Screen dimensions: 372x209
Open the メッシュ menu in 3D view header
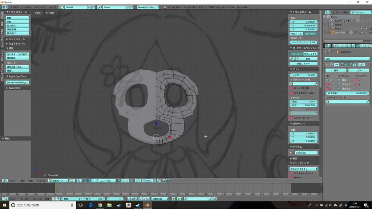coord(41,181)
